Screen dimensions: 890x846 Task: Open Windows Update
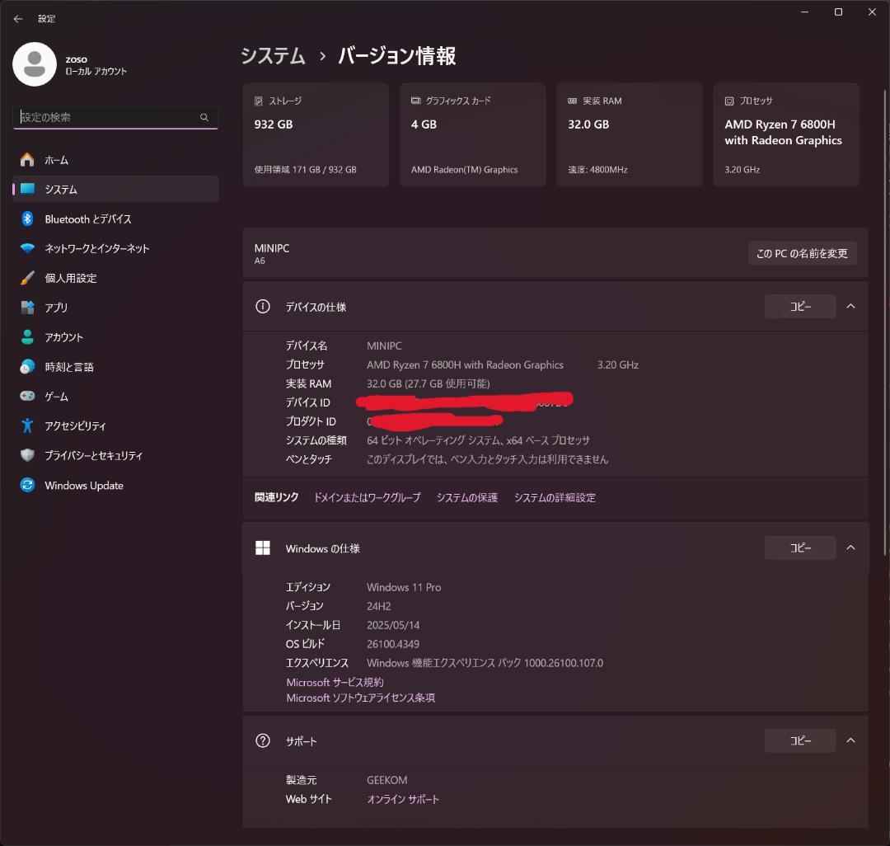point(82,485)
